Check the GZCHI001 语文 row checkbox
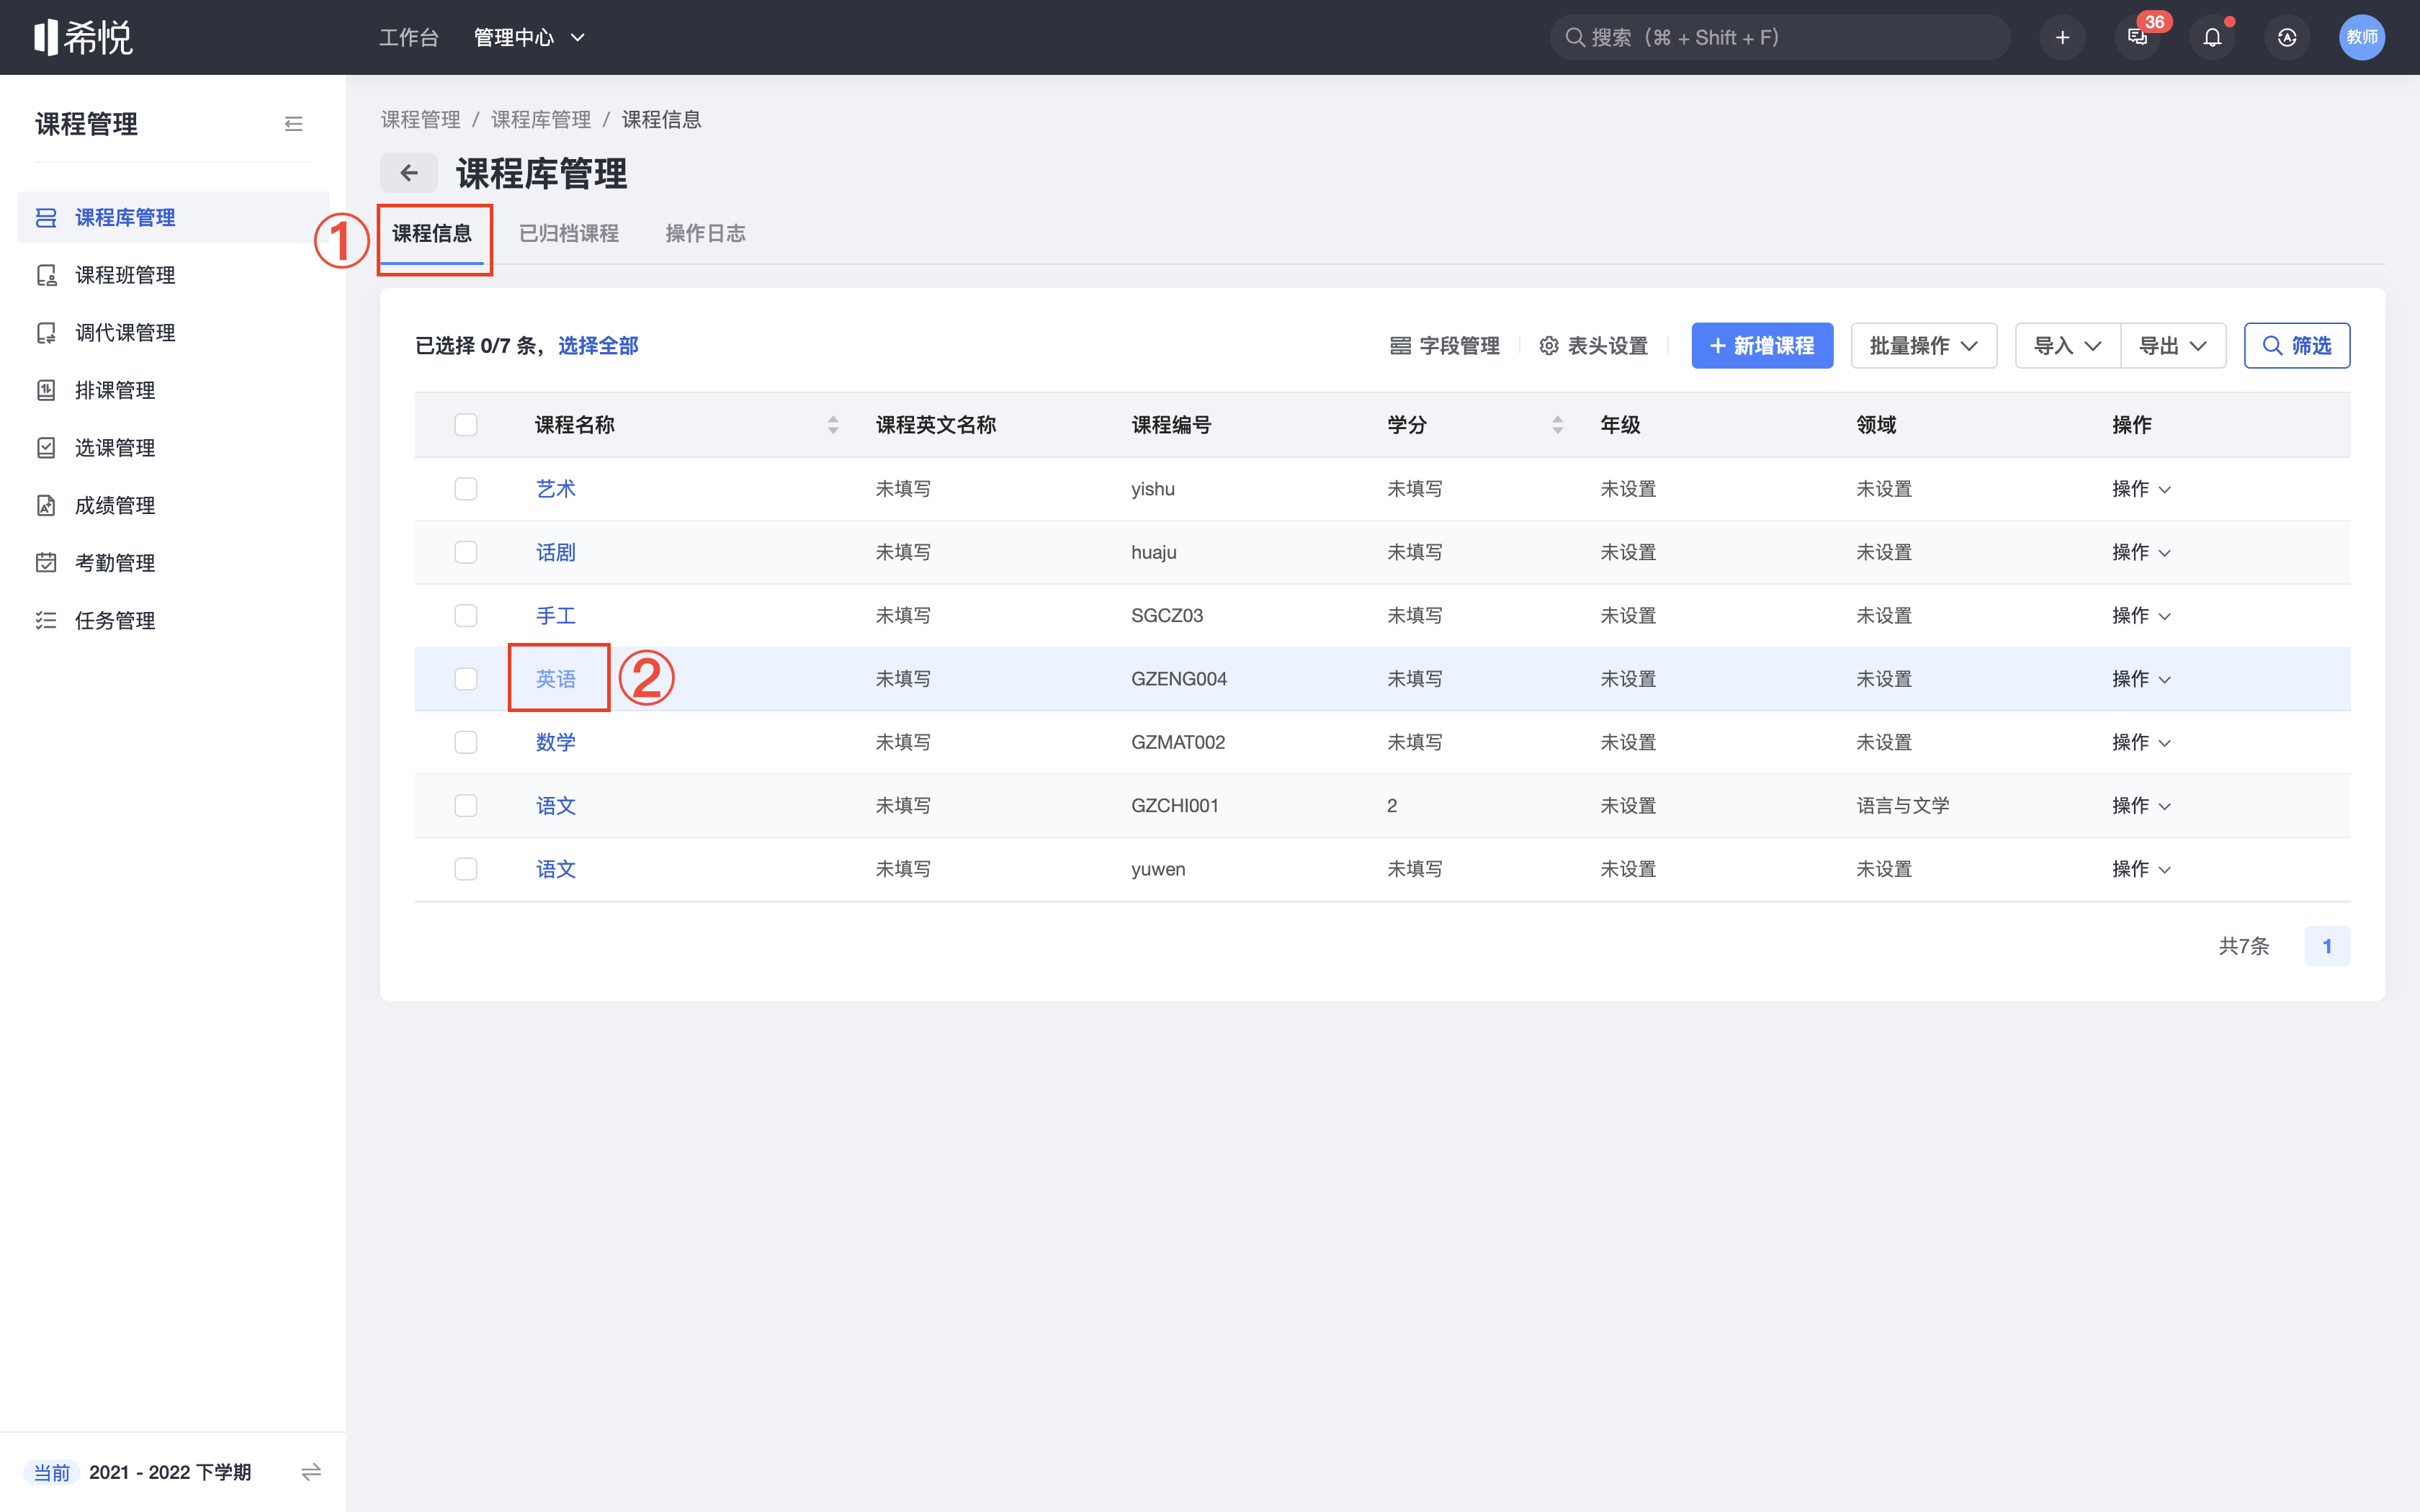Screen dimensions: 2420x1512 [x=466, y=805]
